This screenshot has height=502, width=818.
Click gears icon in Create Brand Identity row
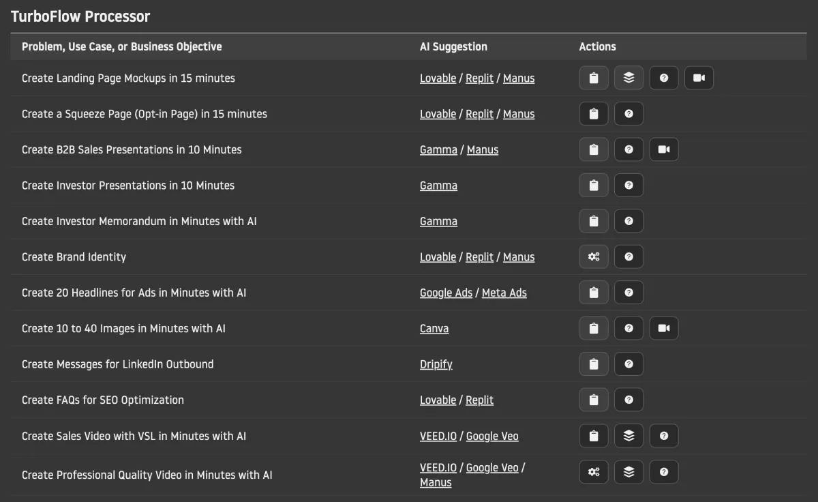(x=594, y=256)
